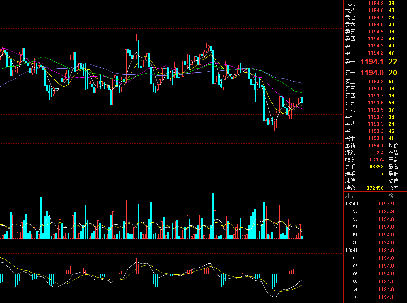The width and height of the screenshot is (407, 303).
Task: Select the 最高 label
Action: [393, 167]
